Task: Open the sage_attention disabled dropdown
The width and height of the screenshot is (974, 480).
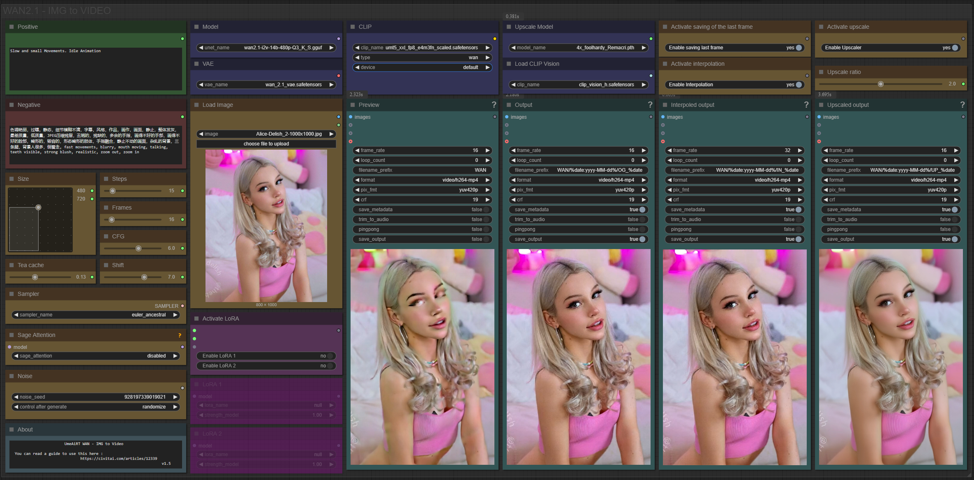Action: (x=95, y=356)
